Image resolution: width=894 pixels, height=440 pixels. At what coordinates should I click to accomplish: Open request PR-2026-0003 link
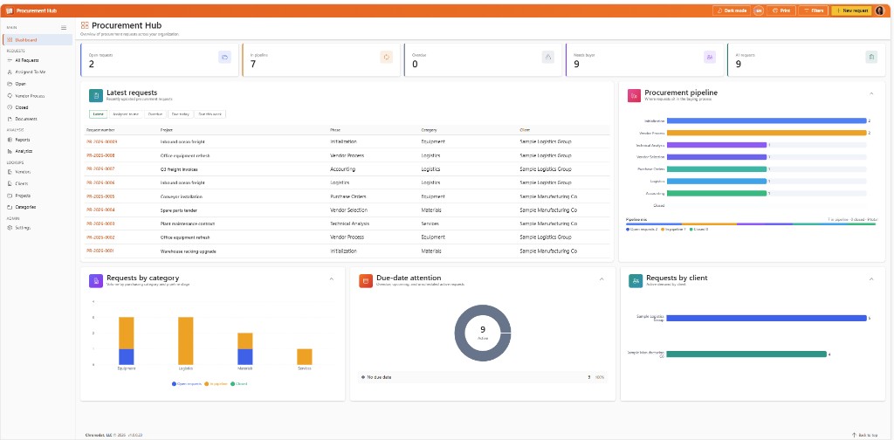pos(100,224)
